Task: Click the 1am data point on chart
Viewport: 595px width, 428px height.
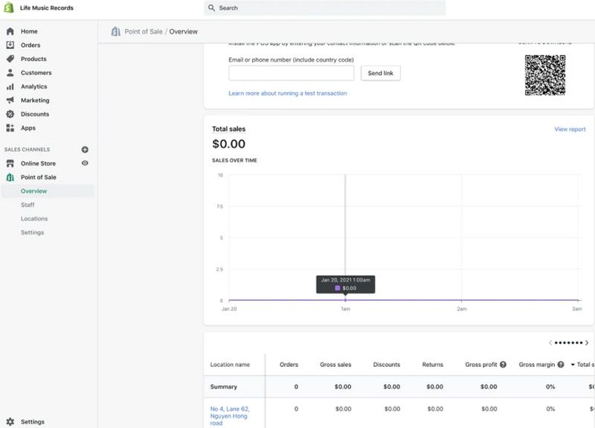Action: [x=345, y=300]
